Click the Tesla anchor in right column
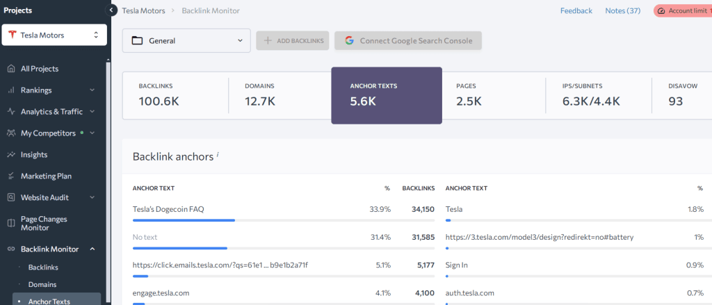The image size is (712, 305). point(454,209)
